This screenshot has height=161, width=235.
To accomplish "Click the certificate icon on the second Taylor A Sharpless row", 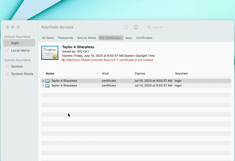I will click(47, 85).
